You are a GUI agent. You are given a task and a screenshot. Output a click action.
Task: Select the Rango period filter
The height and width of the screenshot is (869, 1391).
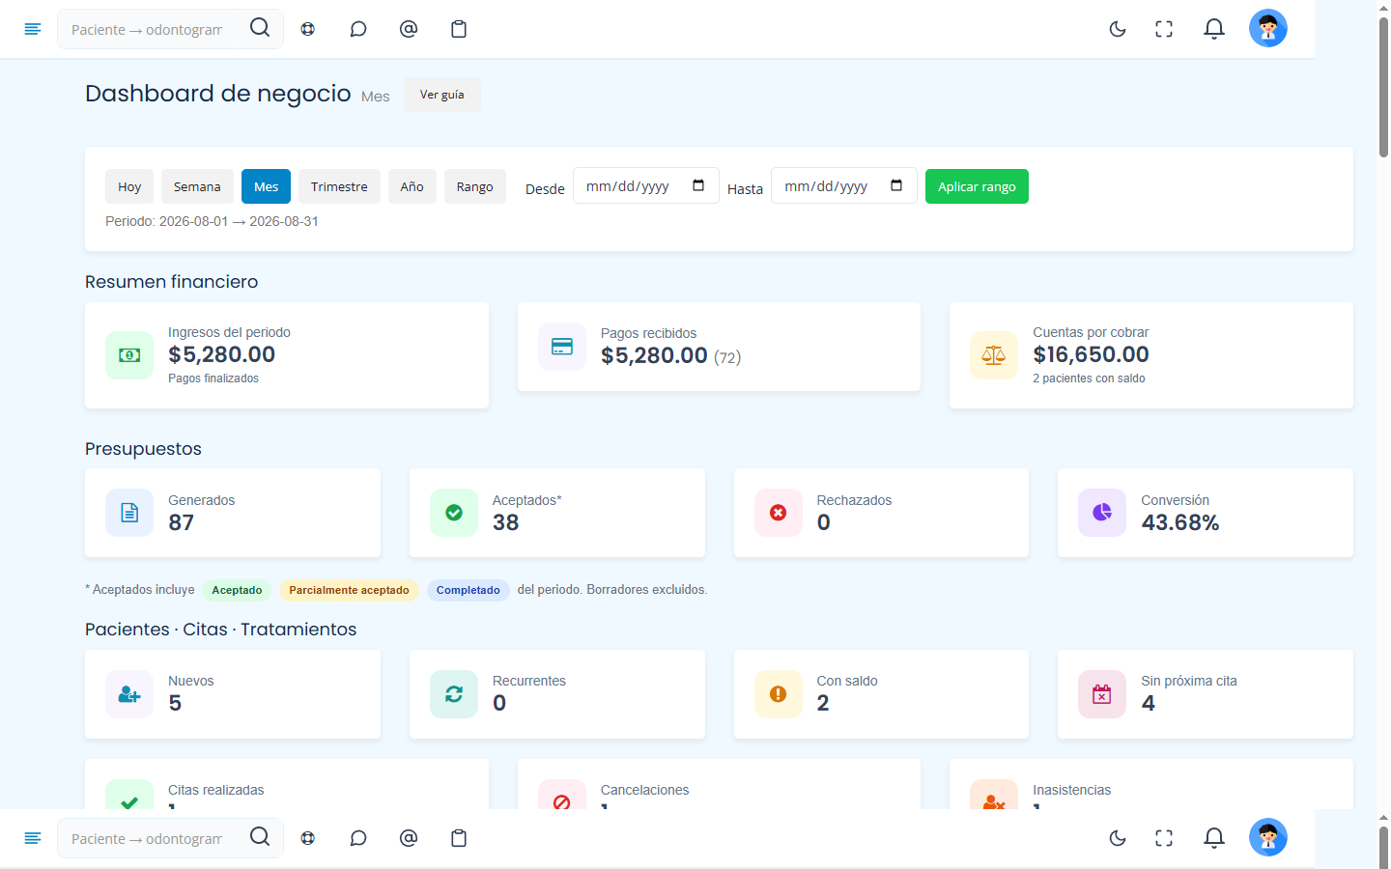[475, 186]
